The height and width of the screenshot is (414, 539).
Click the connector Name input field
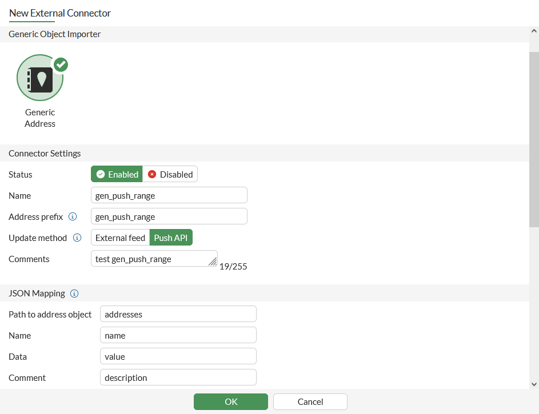click(169, 195)
